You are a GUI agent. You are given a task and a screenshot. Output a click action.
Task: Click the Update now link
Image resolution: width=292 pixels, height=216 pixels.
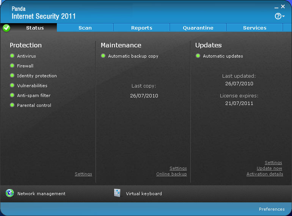pyautogui.click(x=269, y=168)
